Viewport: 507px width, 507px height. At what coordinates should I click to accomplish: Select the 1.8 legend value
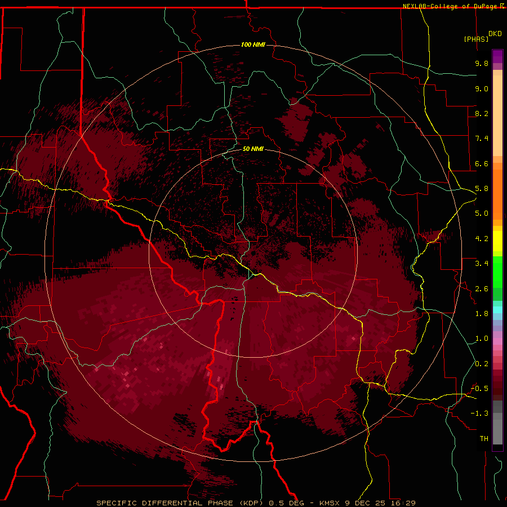point(482,314)
